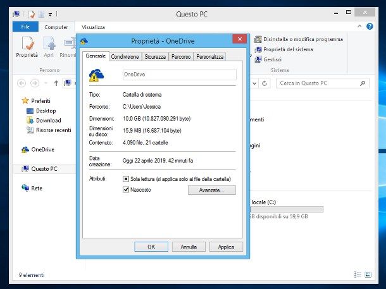Maximize the Questo PC window

(349, 12)
